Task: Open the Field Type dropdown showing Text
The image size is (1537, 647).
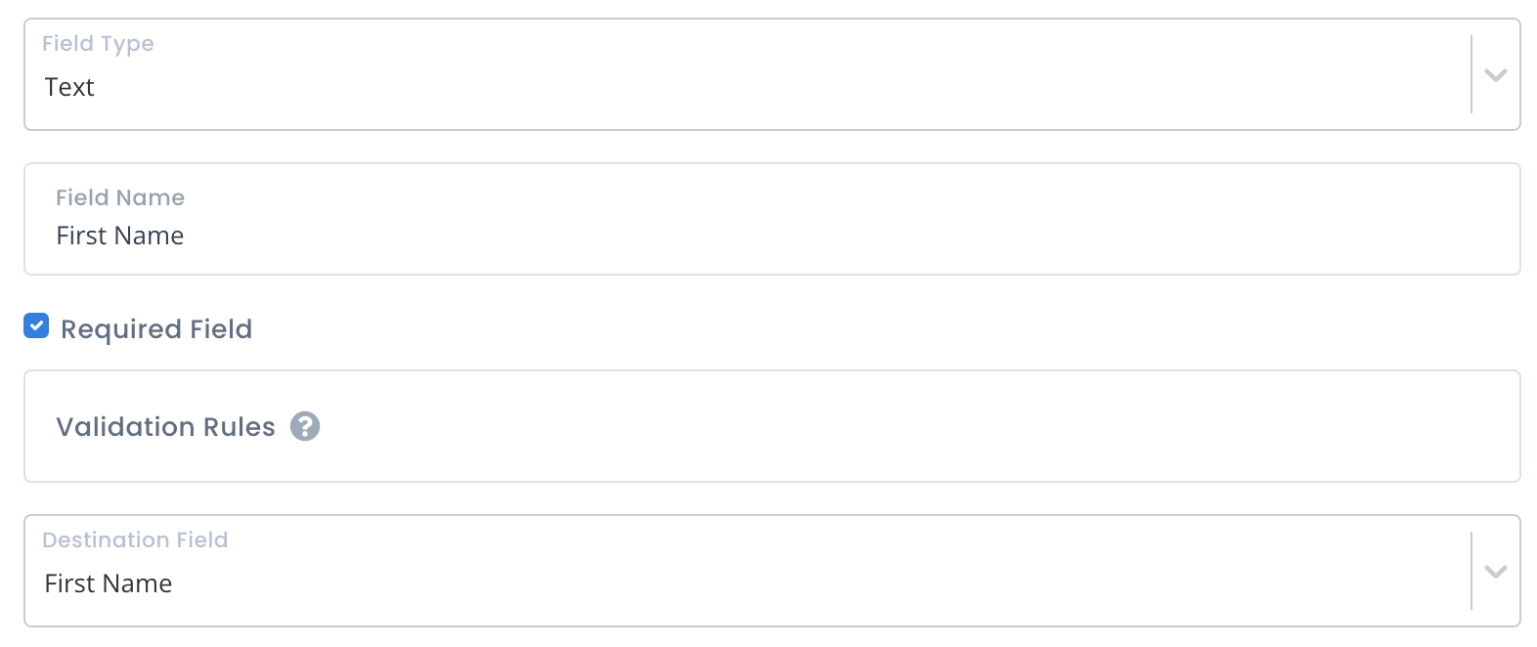Action: pos(772,74)
